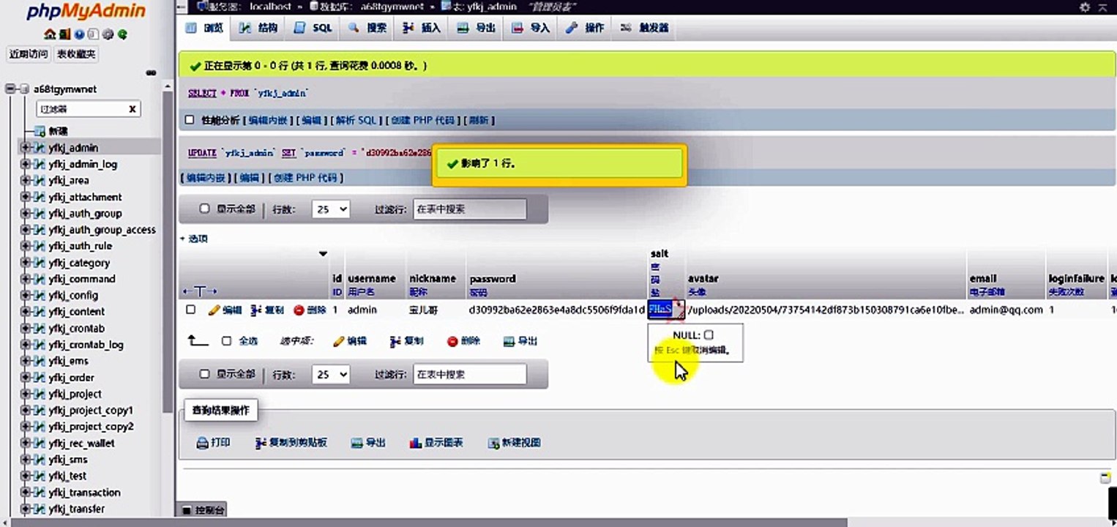
Task: Toggle the NULL checkbox in edit popup
Action: (x=709, y=335)
